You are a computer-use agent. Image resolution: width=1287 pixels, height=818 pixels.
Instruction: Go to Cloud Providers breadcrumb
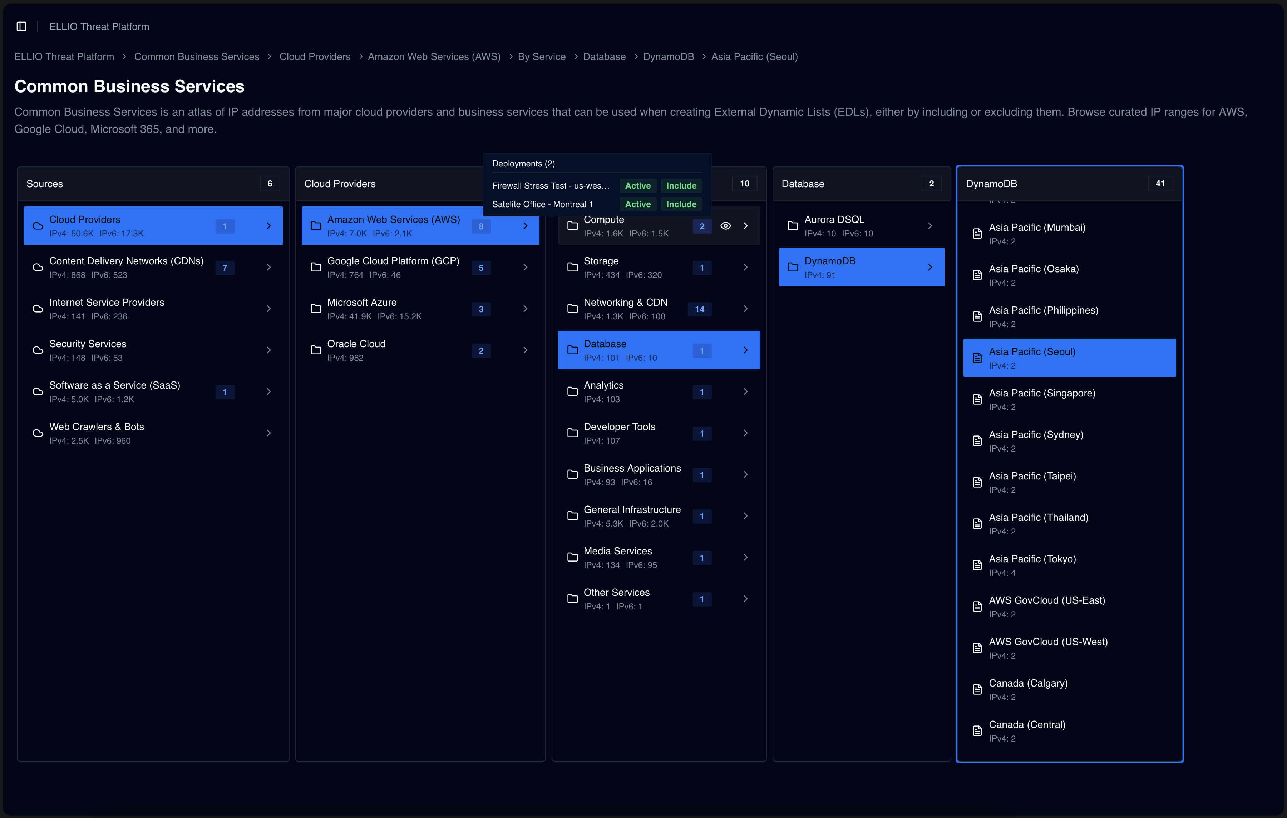click(315, 56)
